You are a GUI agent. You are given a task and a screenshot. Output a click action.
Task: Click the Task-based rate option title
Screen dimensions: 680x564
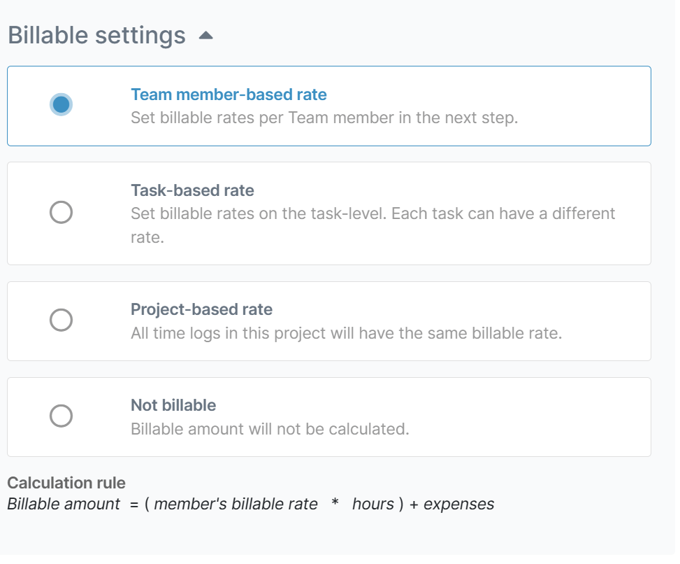[x=193, y=190]
